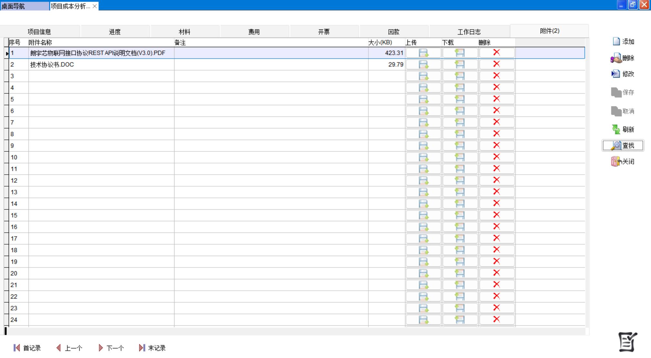Click upload icon for row 1 PDF
The image size is (651, 358).
[423, 53]
